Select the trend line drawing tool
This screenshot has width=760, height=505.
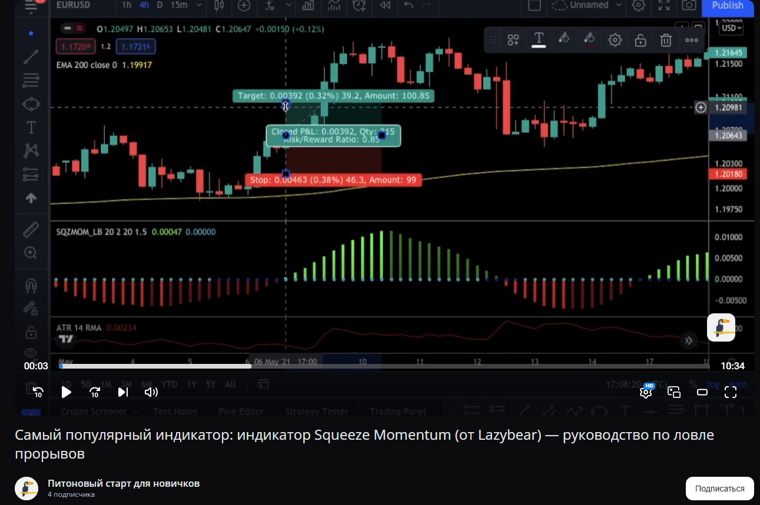(31, 57)
